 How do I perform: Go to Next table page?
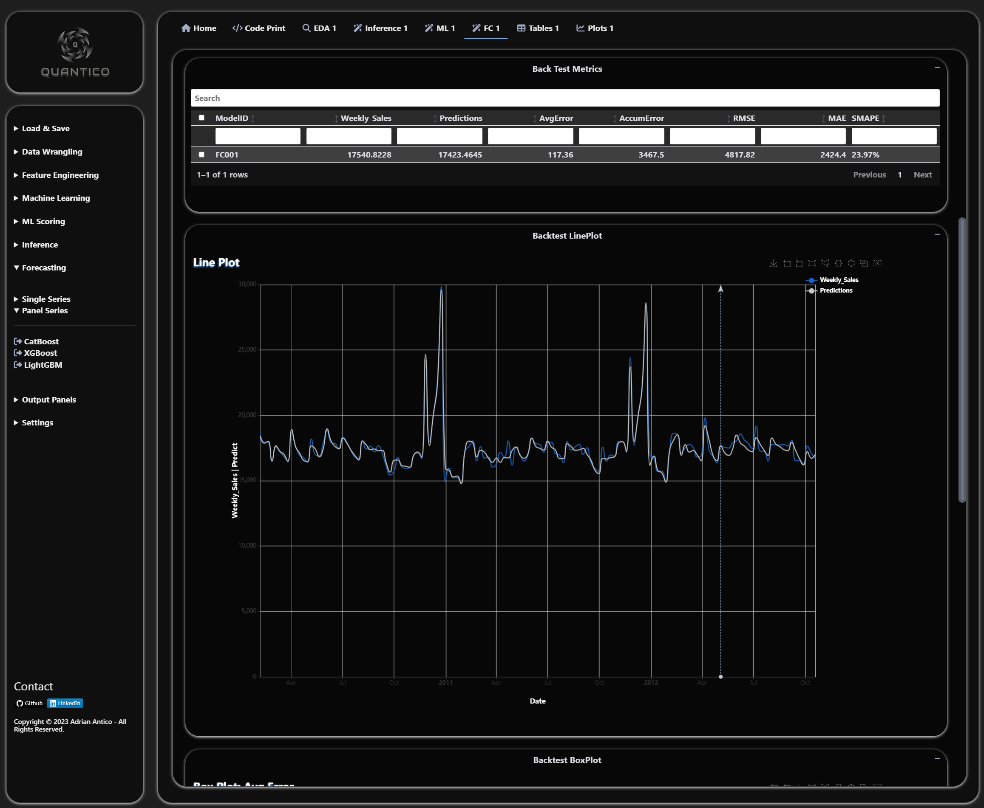coord(922,175)
